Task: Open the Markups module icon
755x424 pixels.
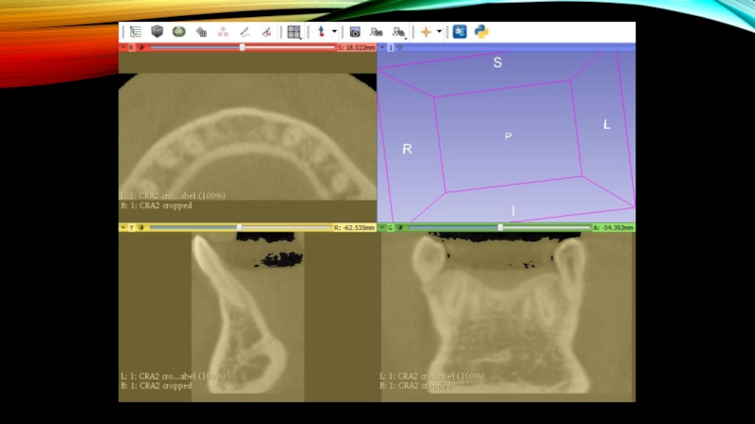Action: coord(244,32)
